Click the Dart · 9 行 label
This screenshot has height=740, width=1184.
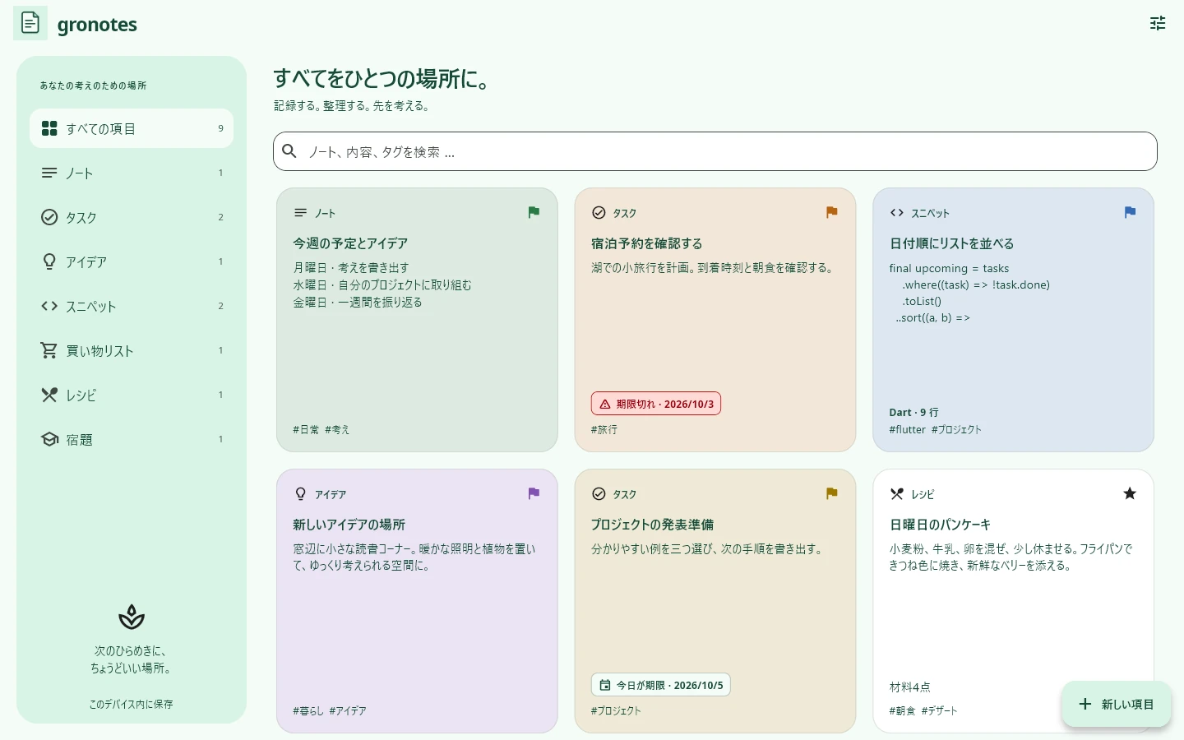[913, 412]
